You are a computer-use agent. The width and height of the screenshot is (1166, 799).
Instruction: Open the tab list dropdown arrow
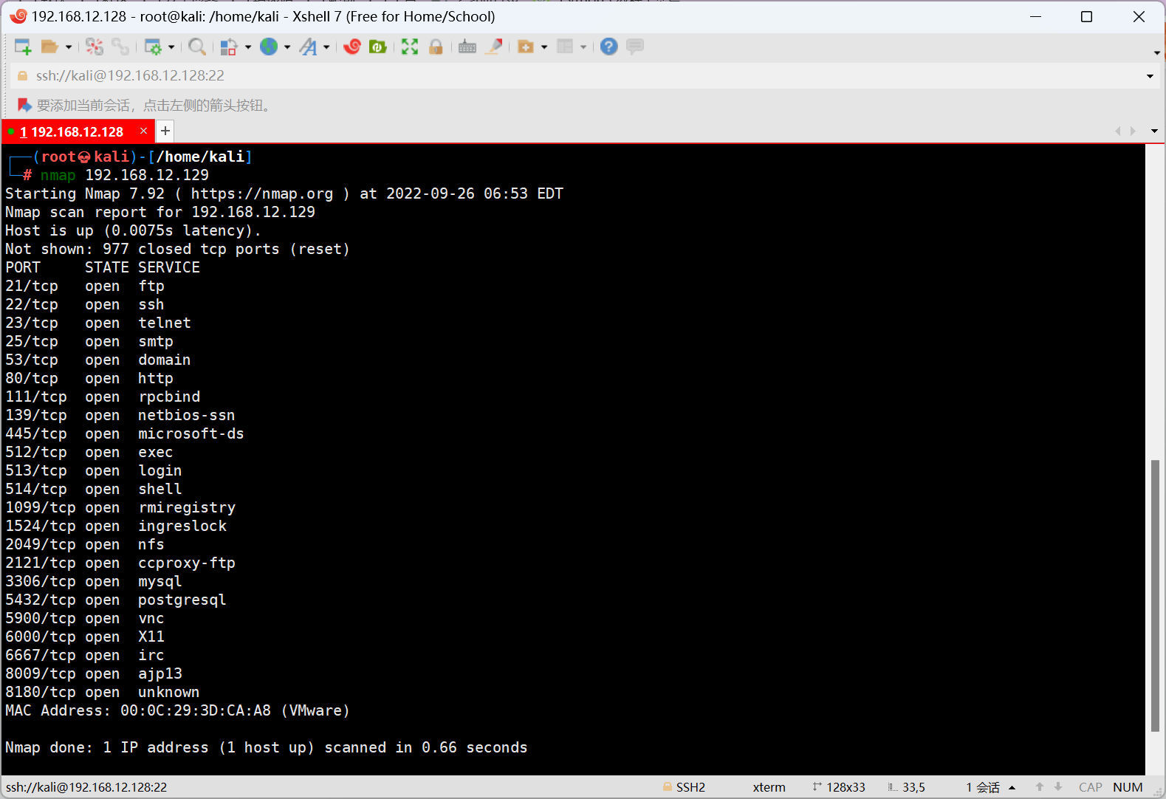point(1154,131)
